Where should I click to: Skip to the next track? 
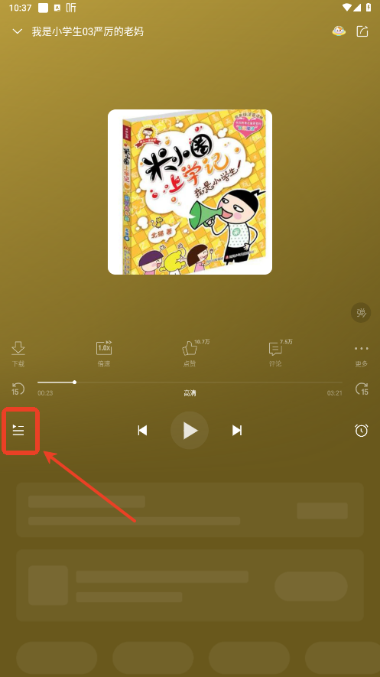[237, 431]
